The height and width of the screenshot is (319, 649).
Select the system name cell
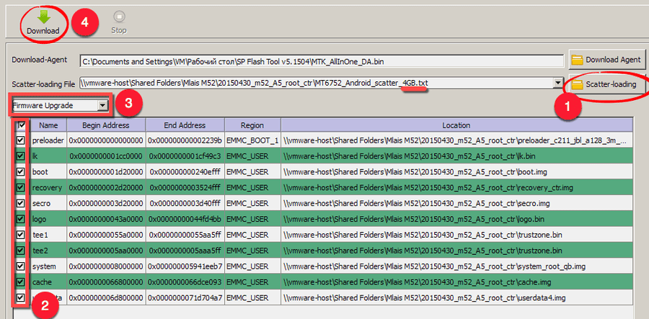pyautogui.click(x=48, y=266)
